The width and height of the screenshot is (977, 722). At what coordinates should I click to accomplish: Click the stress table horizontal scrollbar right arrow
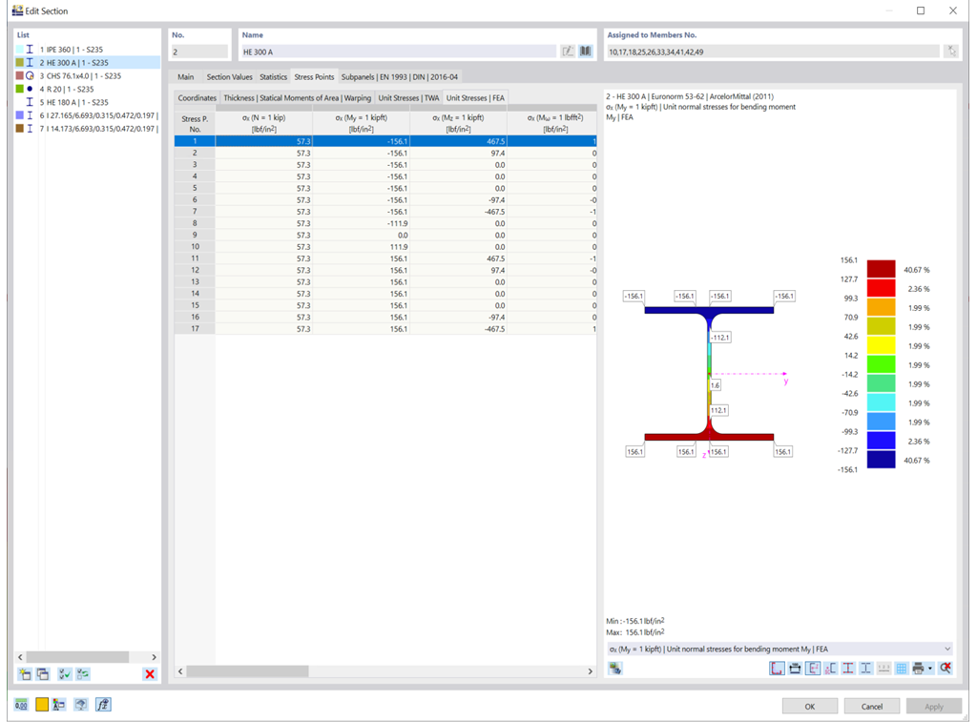[590, 670]
